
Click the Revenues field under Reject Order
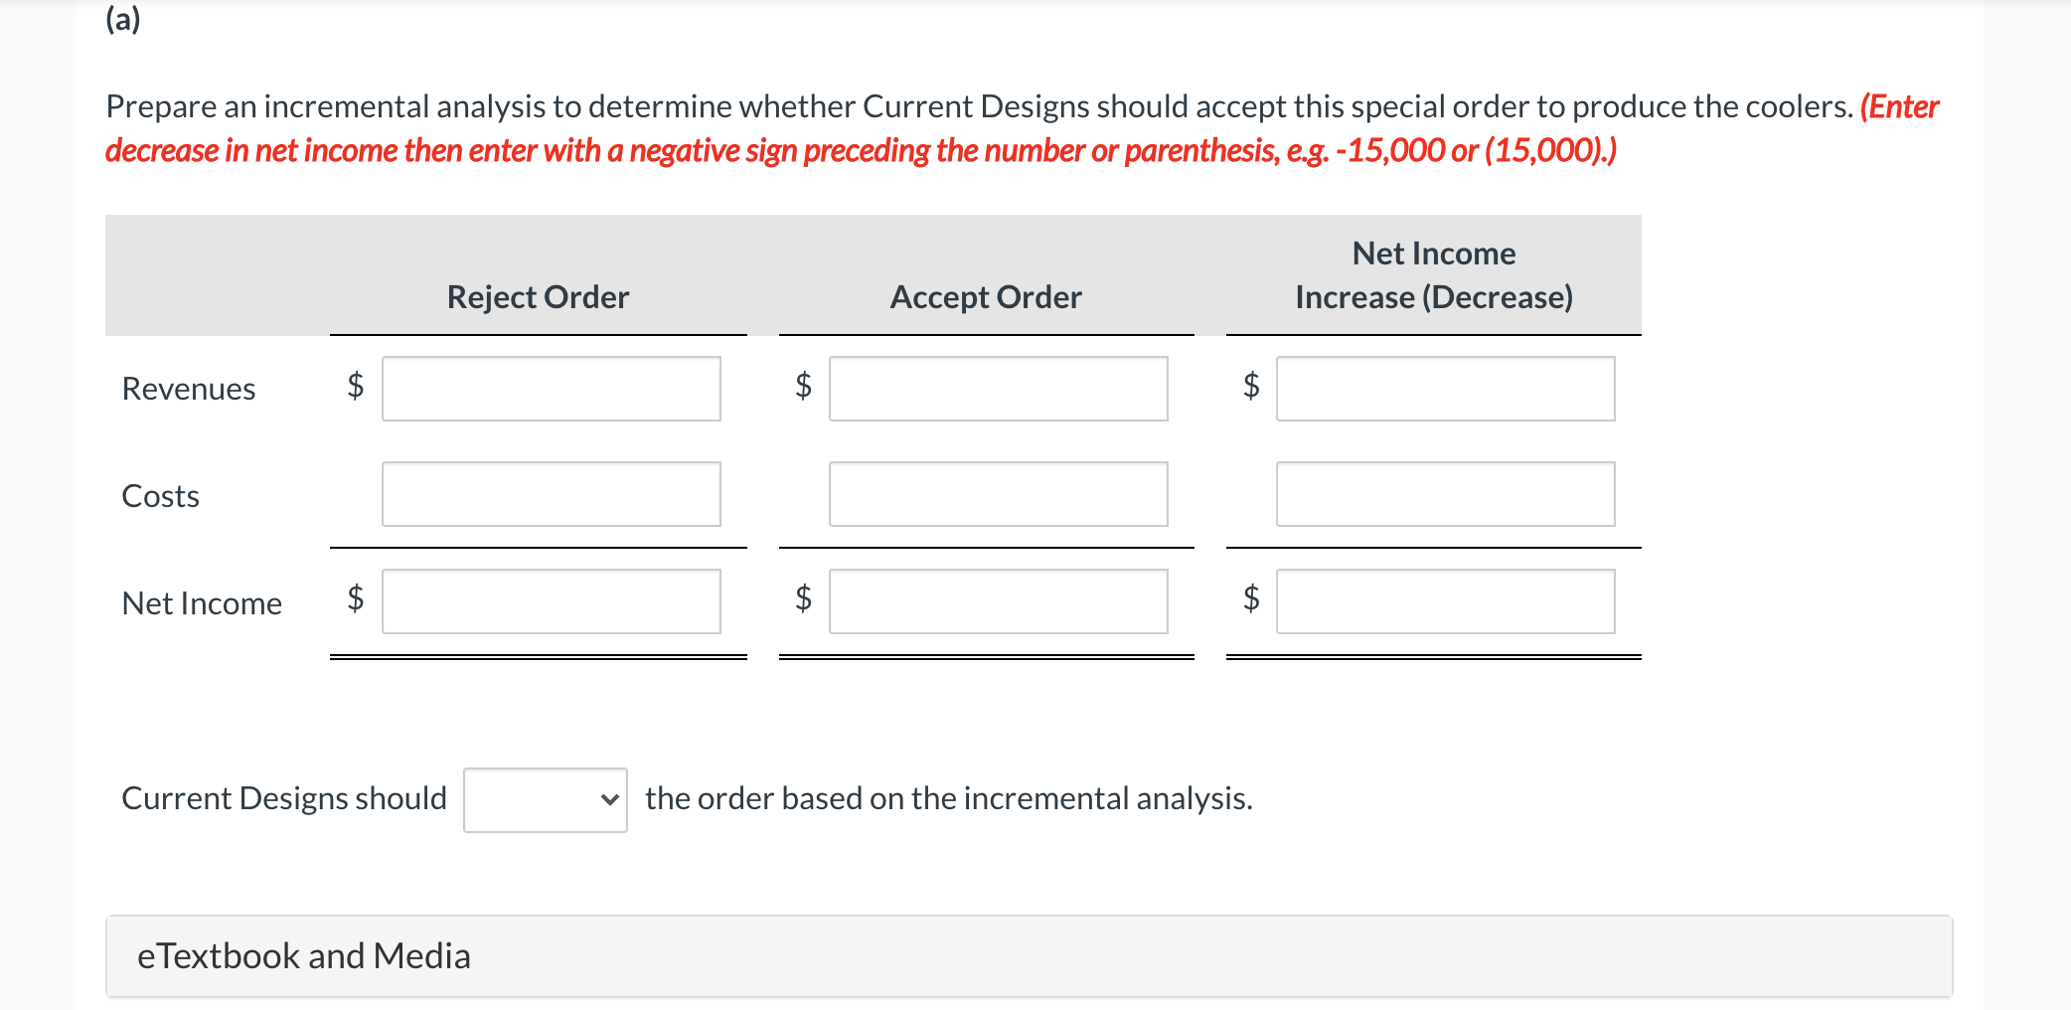point(551,389)
